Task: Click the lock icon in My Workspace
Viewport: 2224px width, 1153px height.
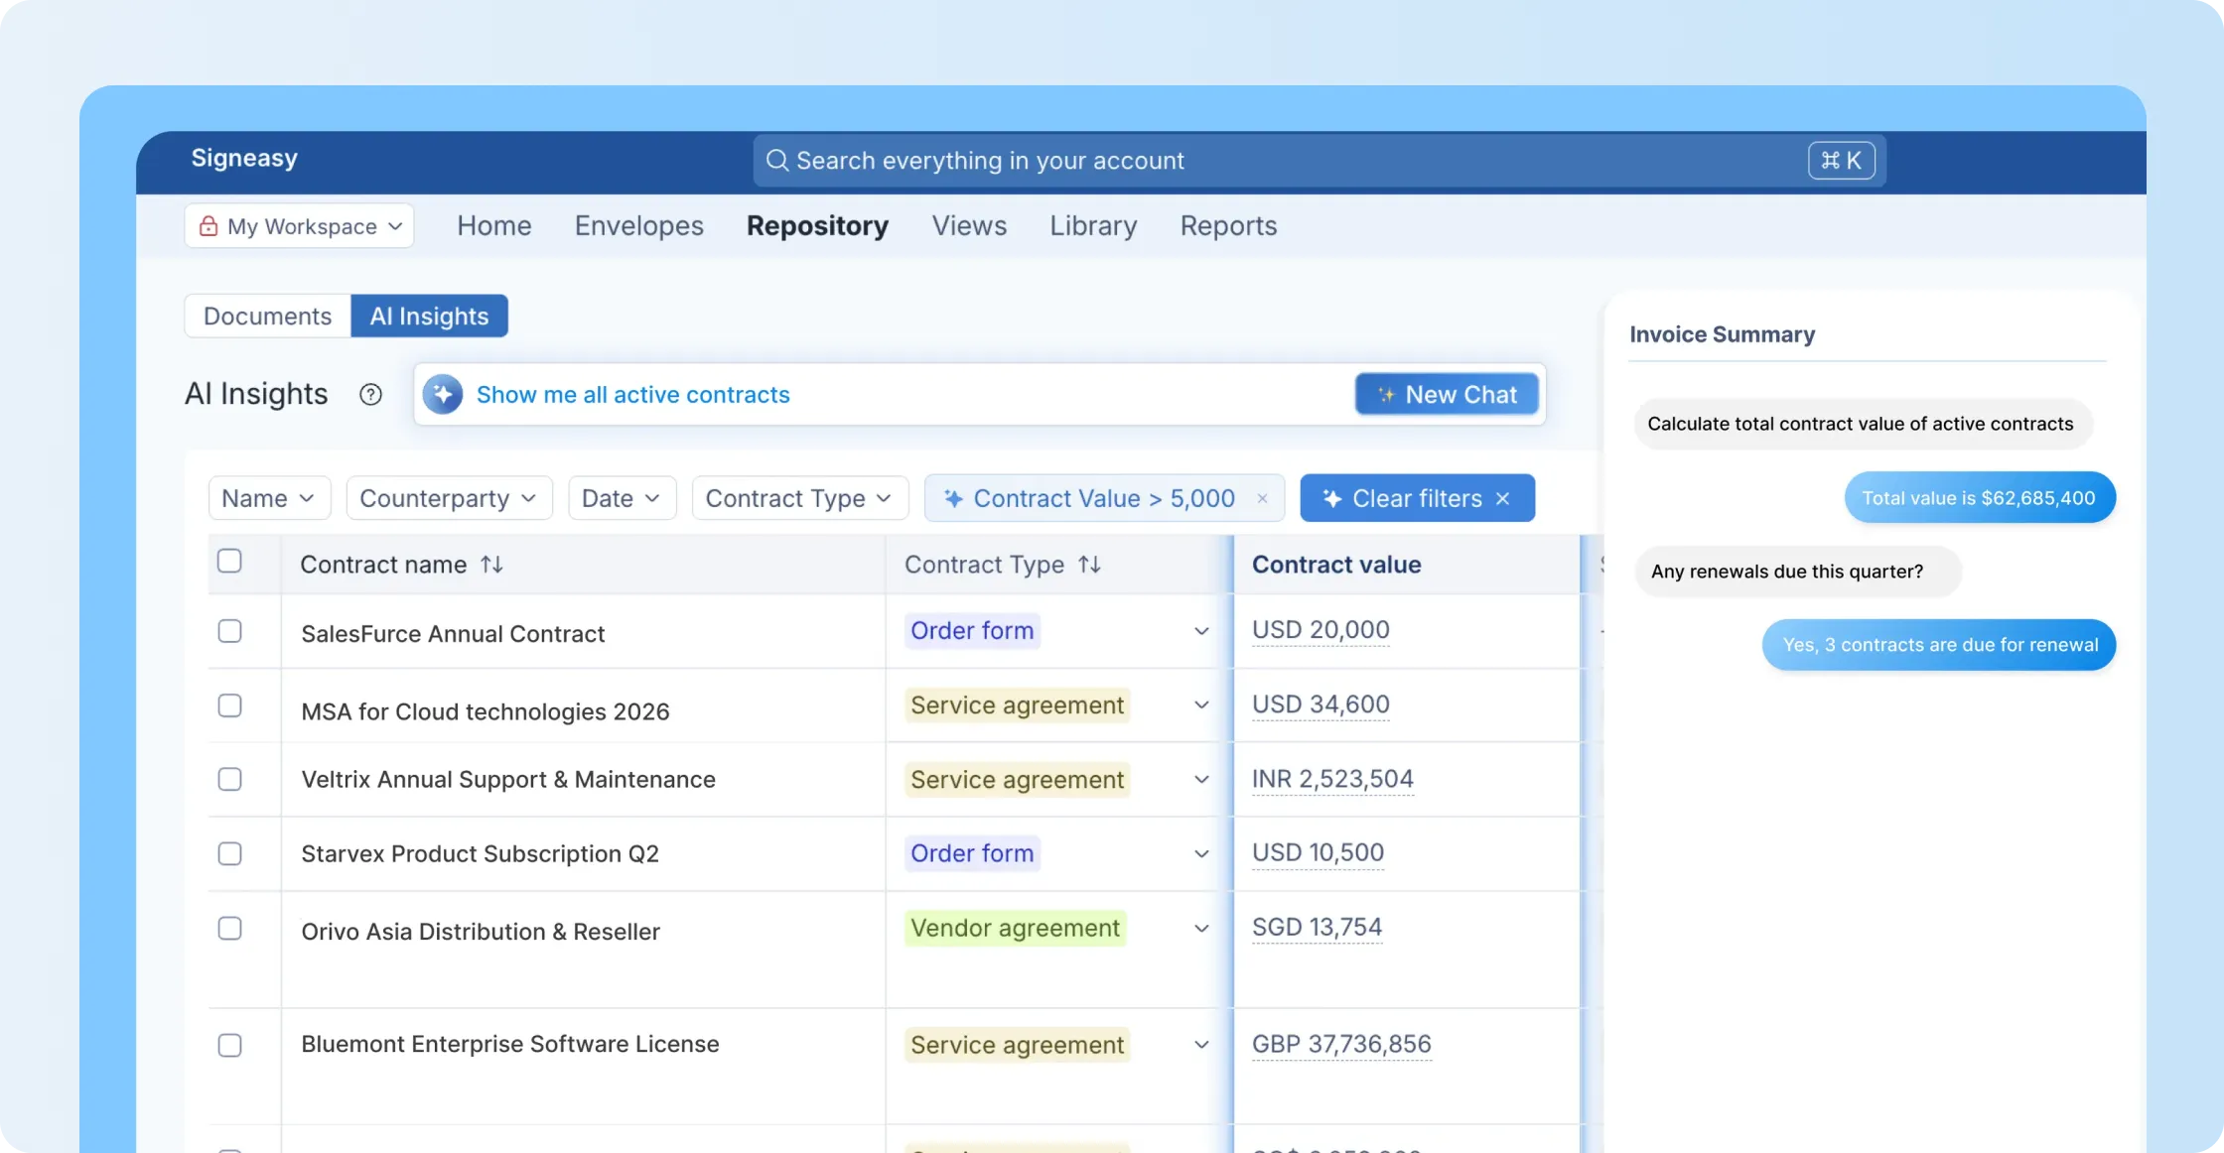Action: 208,226
